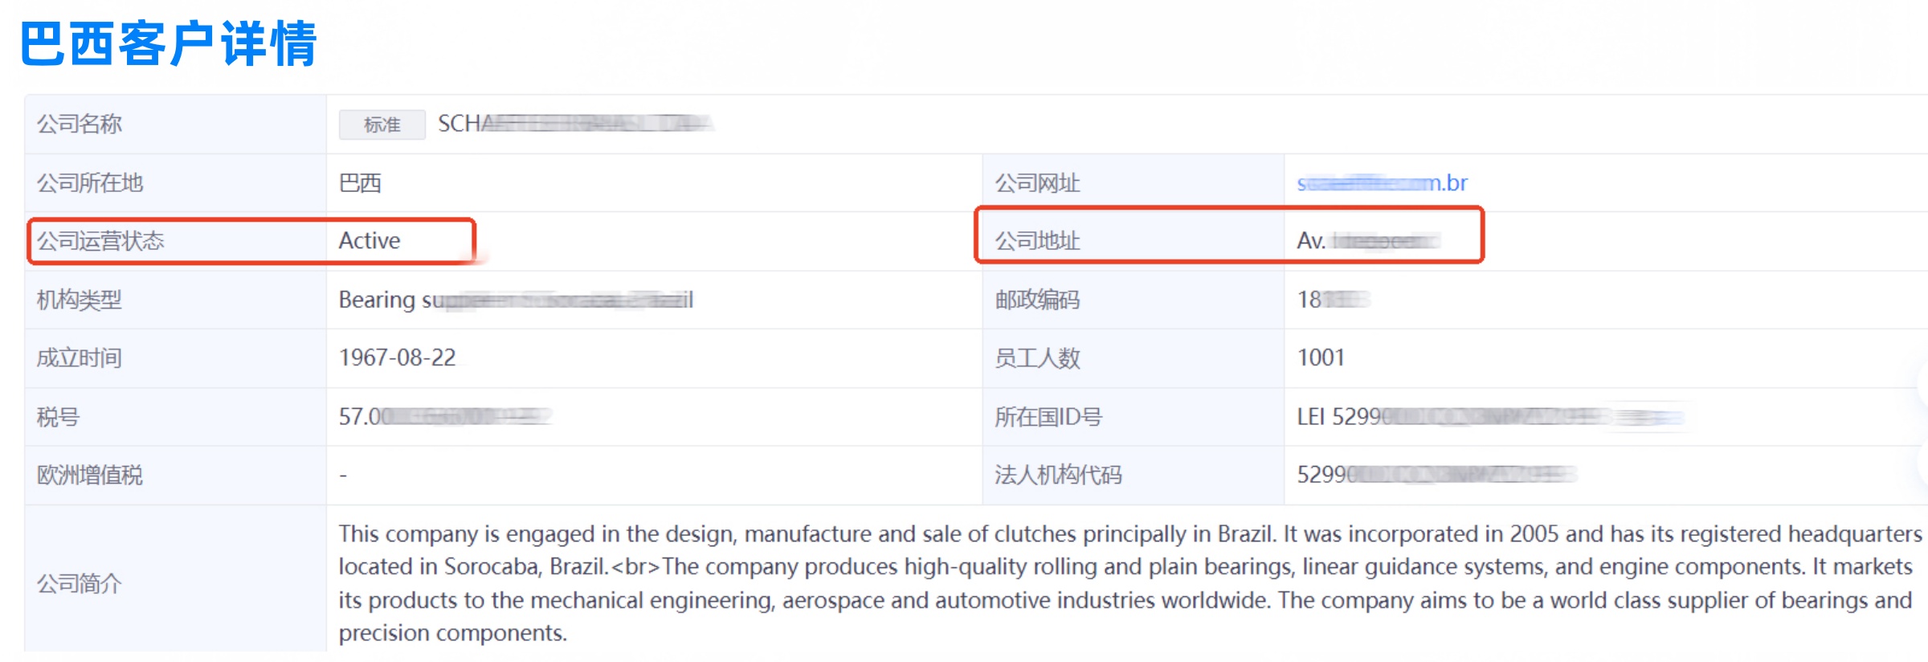Screen dimensions: 1928x662
Task: Click the 标准 tag beside company name
Action: (x=382, y=125)
